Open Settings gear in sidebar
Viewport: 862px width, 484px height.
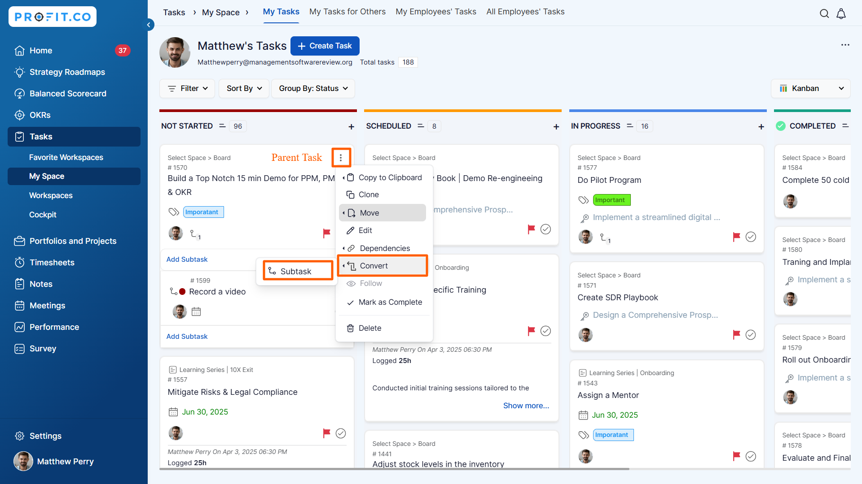pyautogui.click(x=19, y=436)
